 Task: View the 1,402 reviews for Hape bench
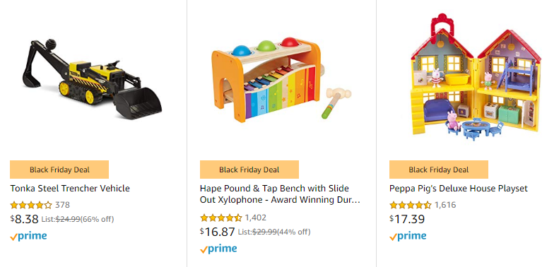tap(256, 218)
